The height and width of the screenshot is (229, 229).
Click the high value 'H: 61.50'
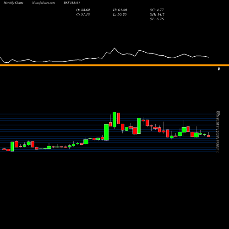tap(120, 10)
